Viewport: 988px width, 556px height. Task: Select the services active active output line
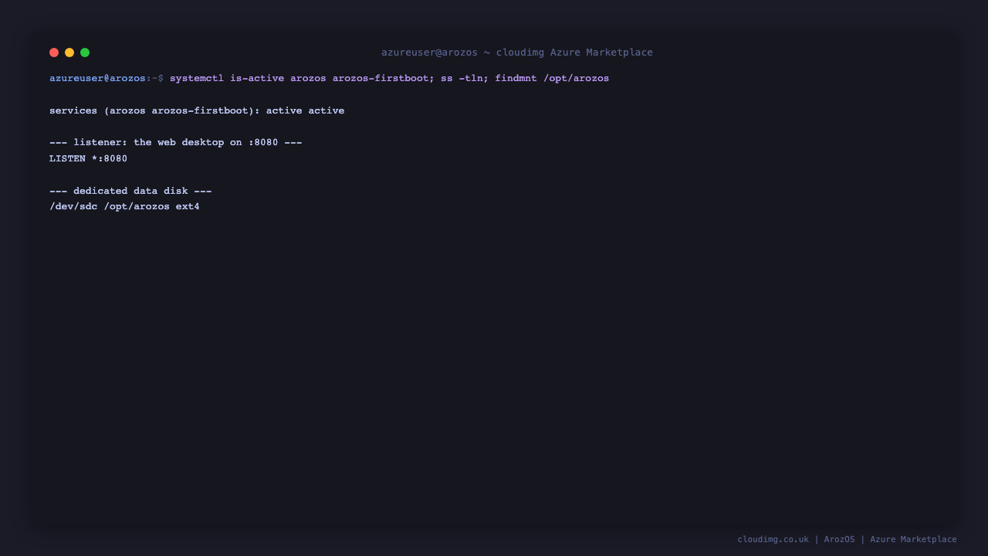click(197, 110)
